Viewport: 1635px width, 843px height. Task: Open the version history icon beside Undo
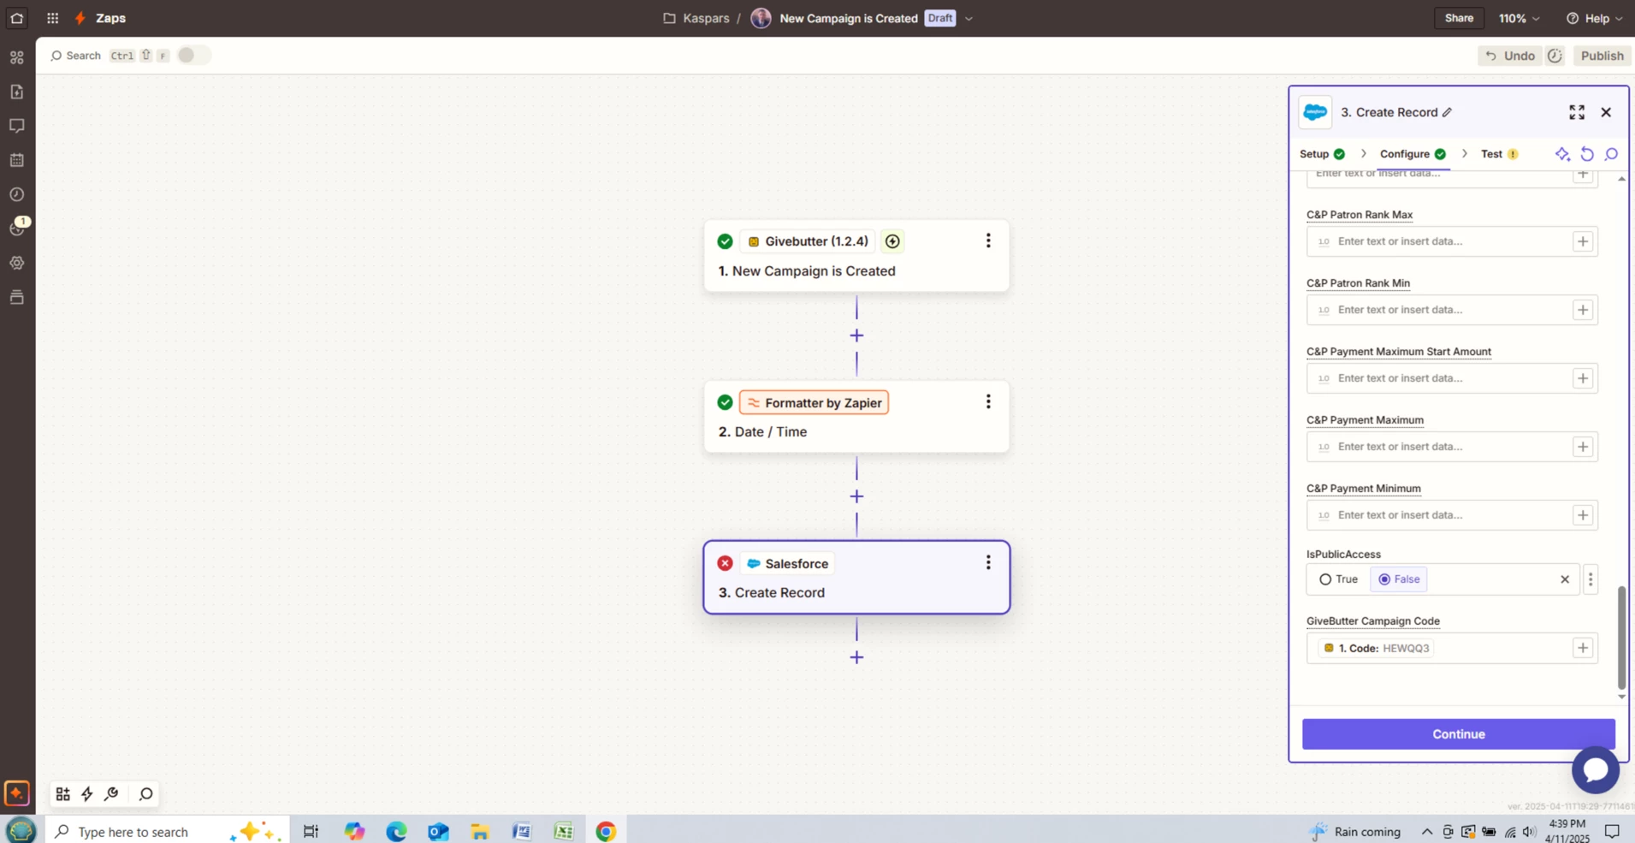click(x=1555, y=56)
